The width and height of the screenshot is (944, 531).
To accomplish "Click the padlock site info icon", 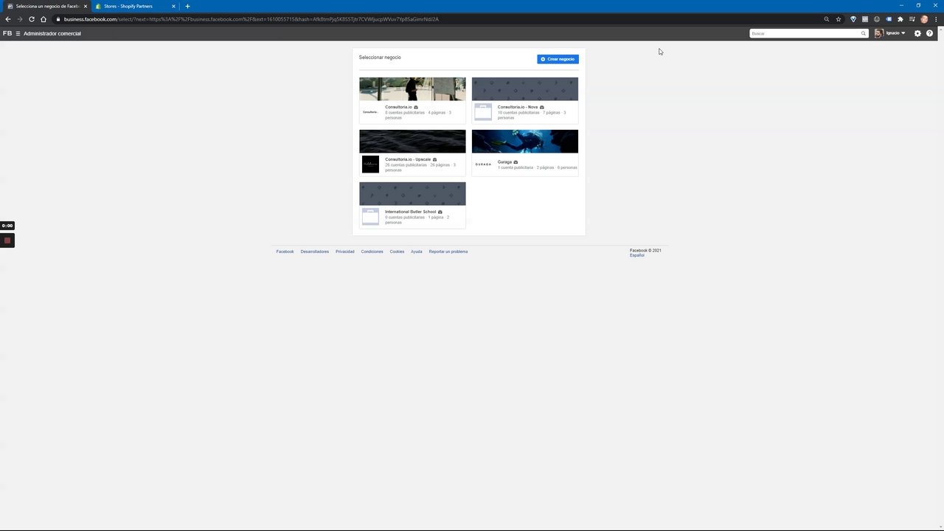I will pos(58,19).
